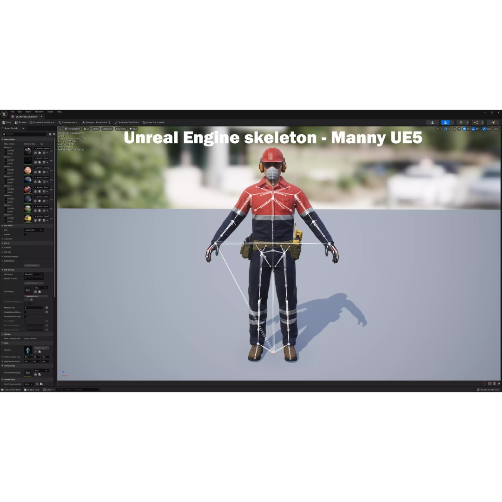
Task: Select the Save icon in the toolbar
Action: (5, 122)
